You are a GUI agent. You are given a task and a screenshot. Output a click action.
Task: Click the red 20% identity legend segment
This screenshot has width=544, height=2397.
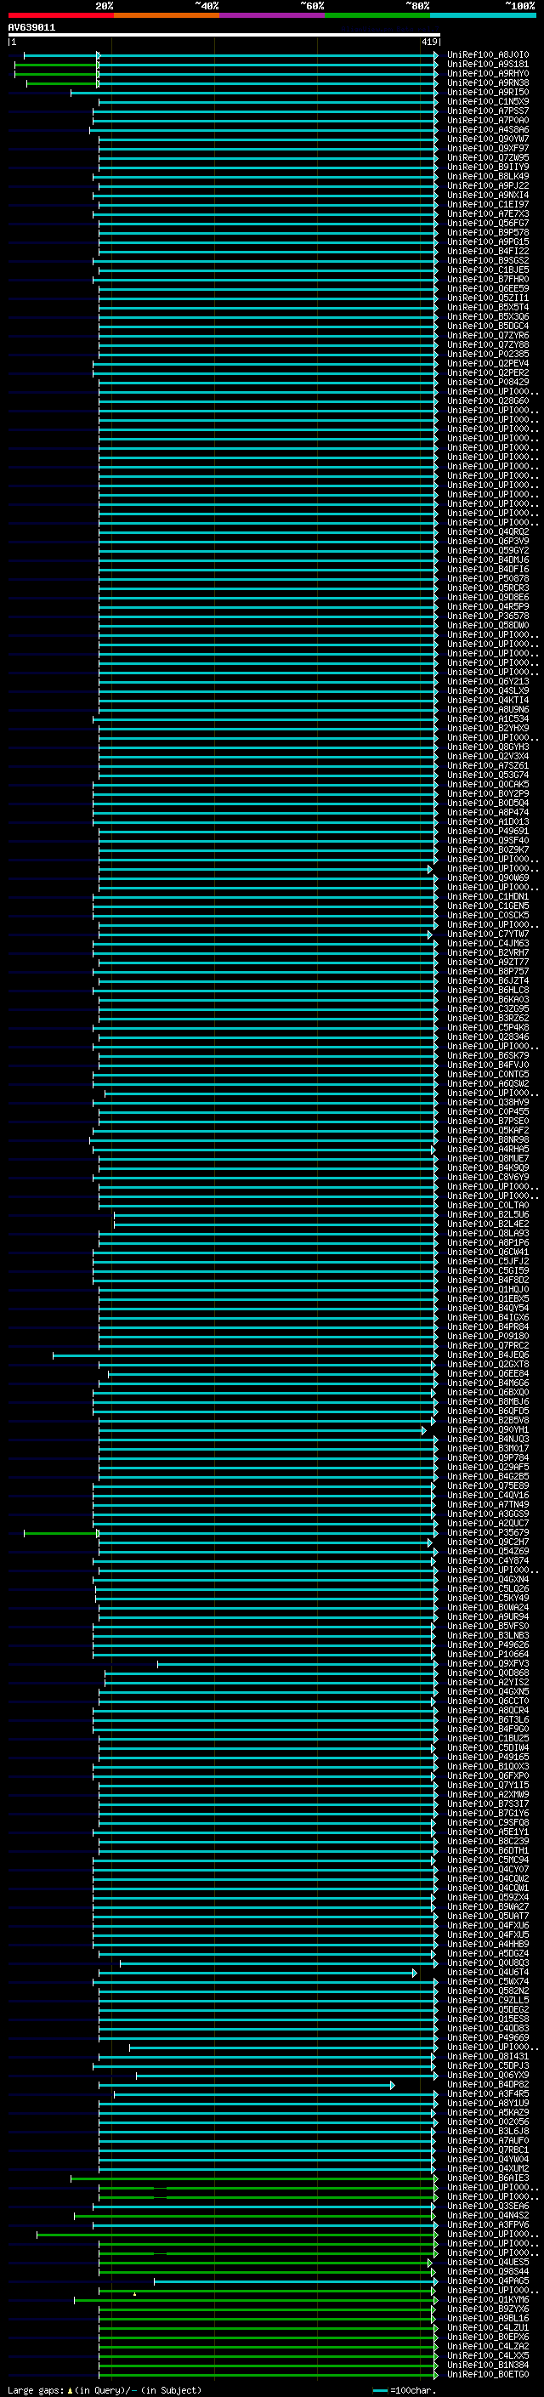pos(60,16)
